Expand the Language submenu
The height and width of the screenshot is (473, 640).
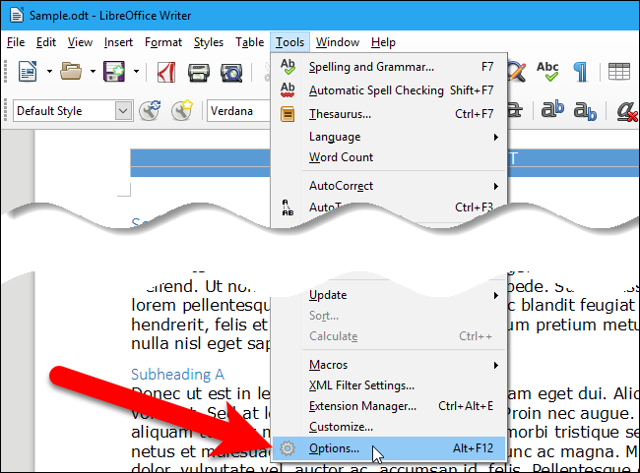point(389,137)
